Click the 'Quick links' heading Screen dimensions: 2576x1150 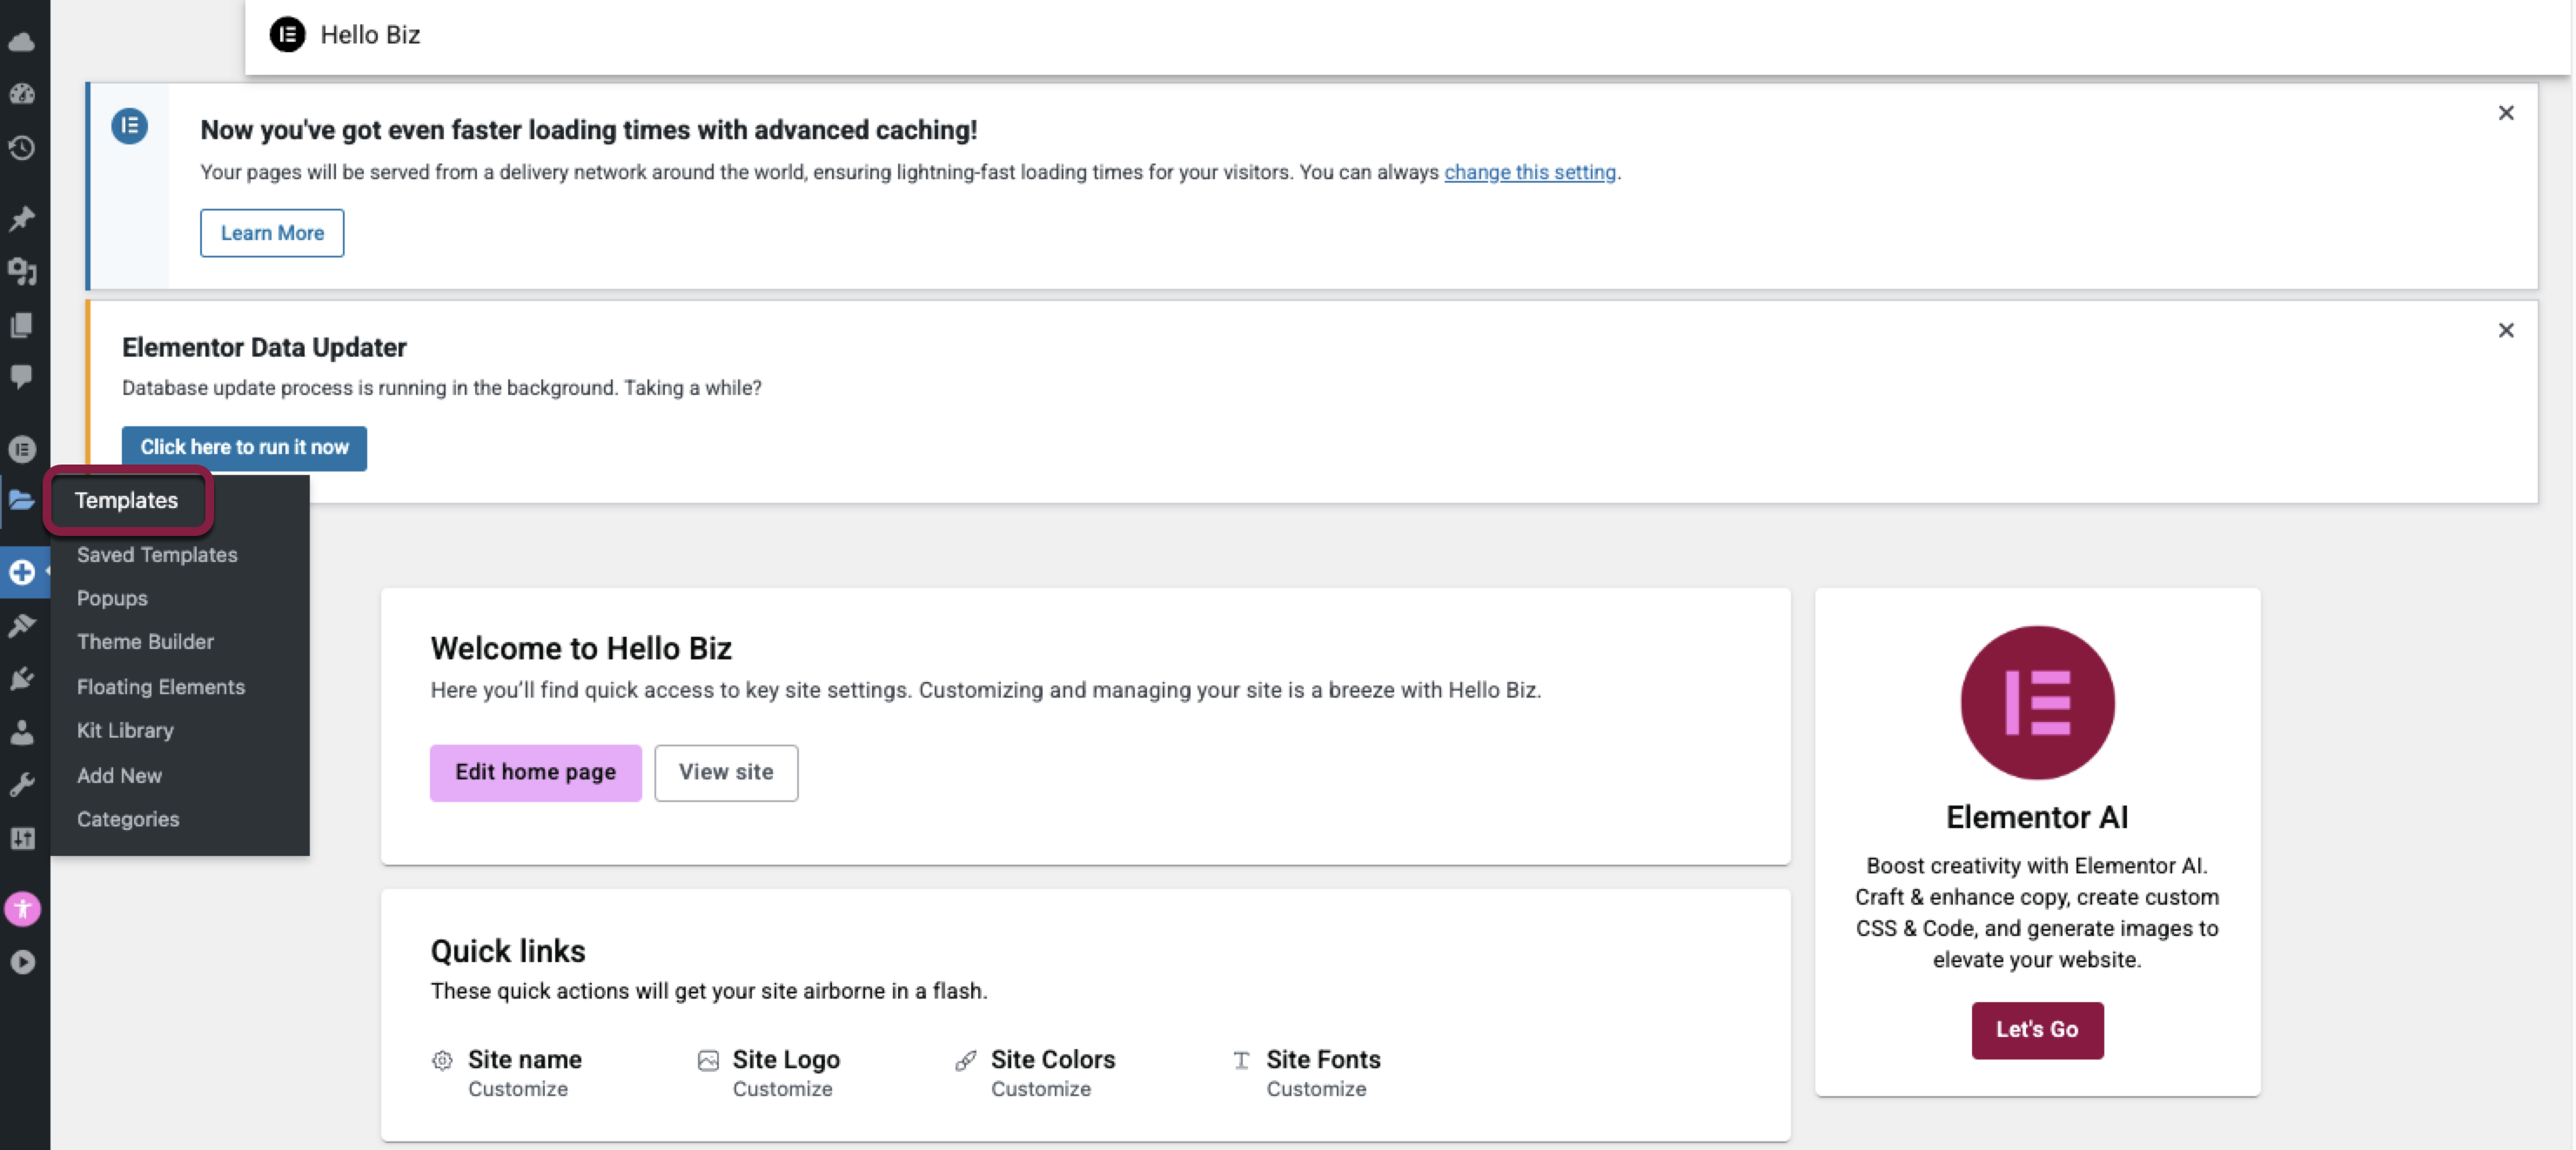pyautogui.click(x=508, y=951)
